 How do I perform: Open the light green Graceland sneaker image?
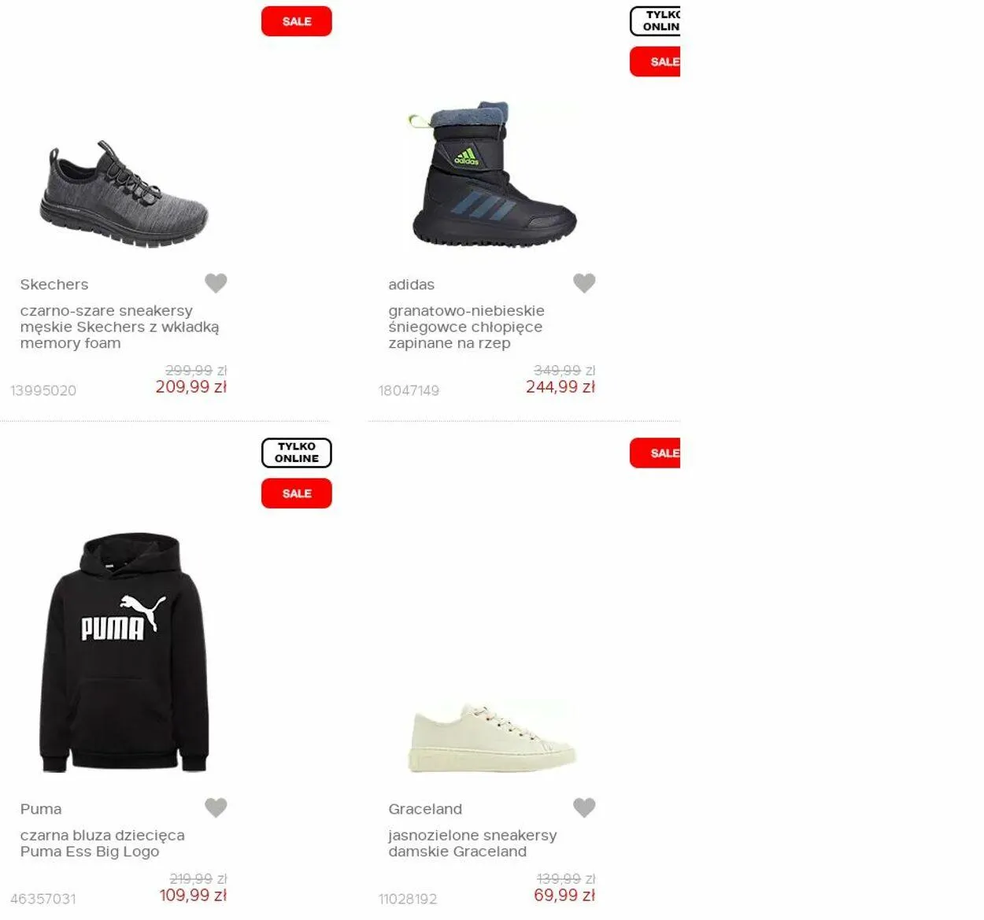(494, 737)
